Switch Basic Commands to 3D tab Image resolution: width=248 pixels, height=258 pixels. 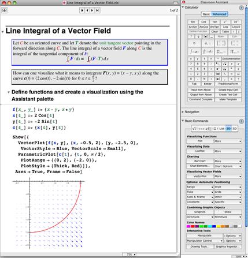point(234,129)
